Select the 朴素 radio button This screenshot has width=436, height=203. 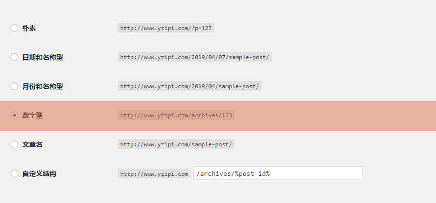15,28
